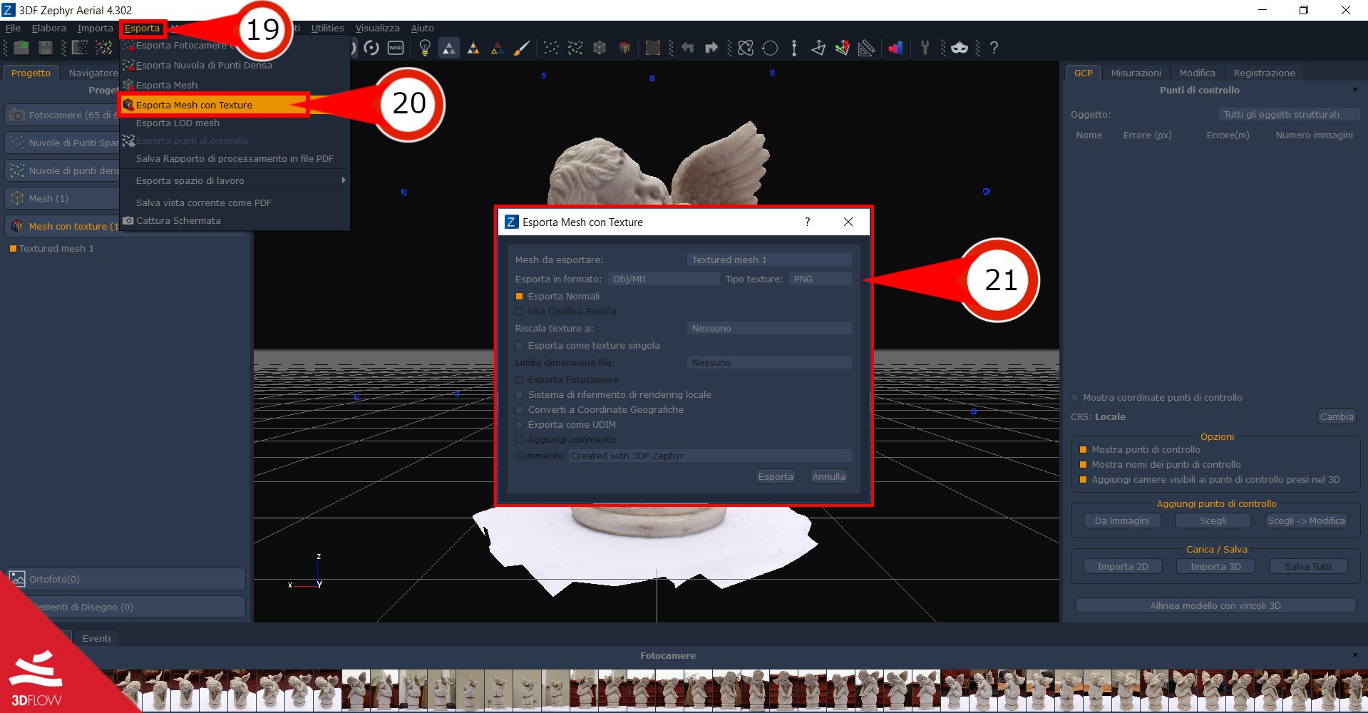
Task: Open the help question mark icon
Action: pos(994,48)
